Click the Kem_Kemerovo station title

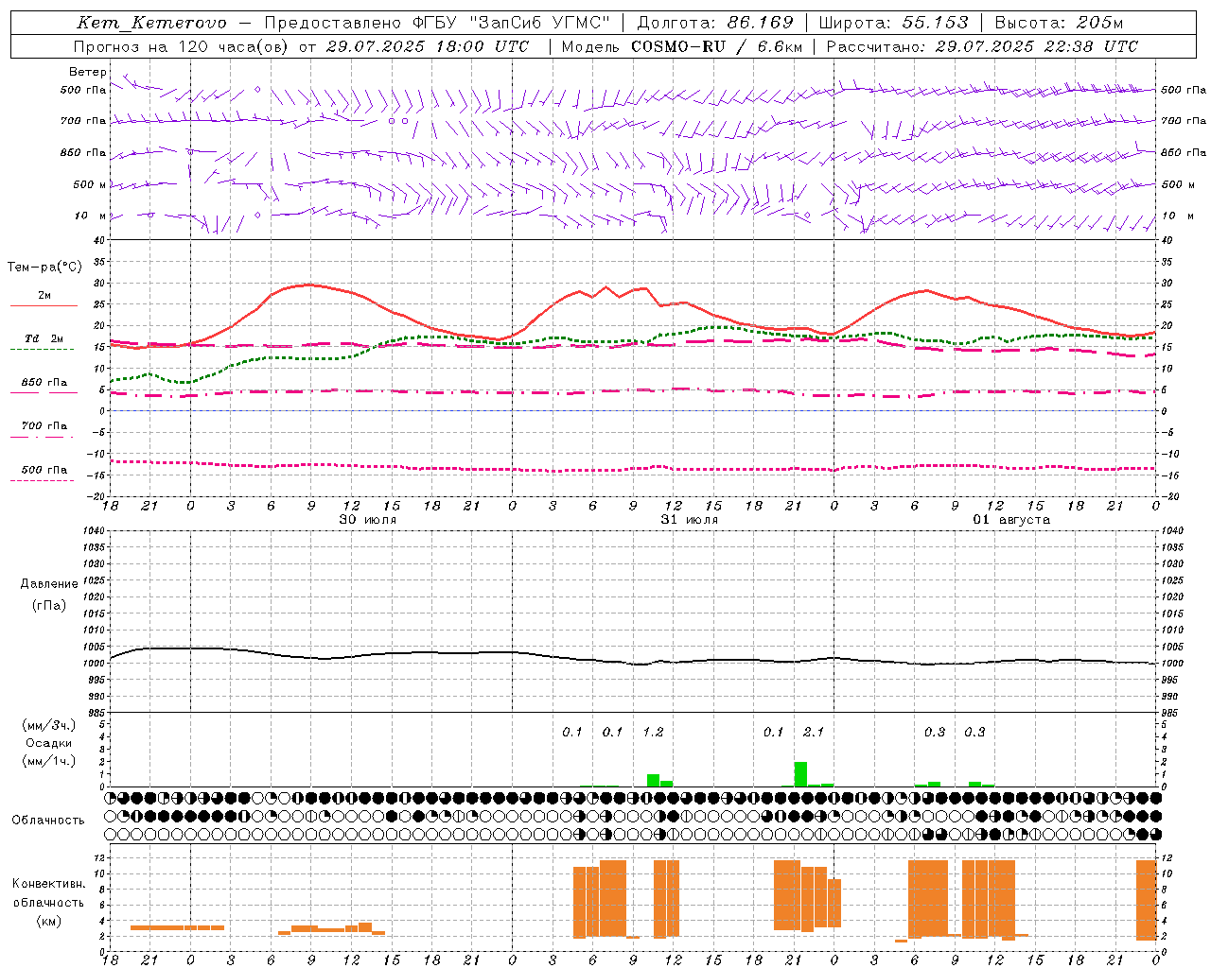click(x=151, y=23)
